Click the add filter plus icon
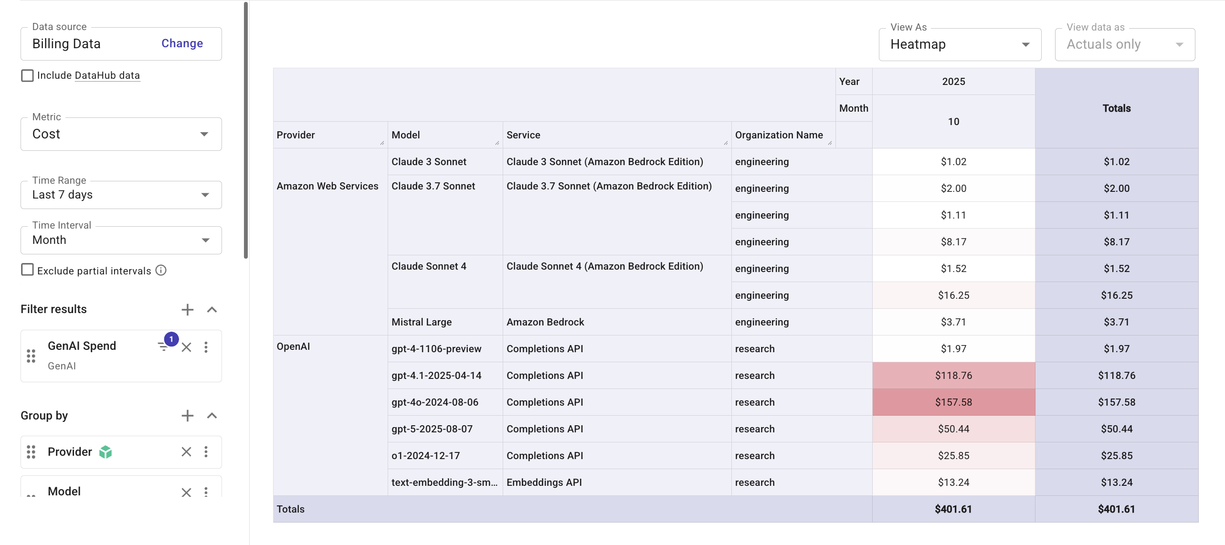1225x545 pixels. [187, 310]
